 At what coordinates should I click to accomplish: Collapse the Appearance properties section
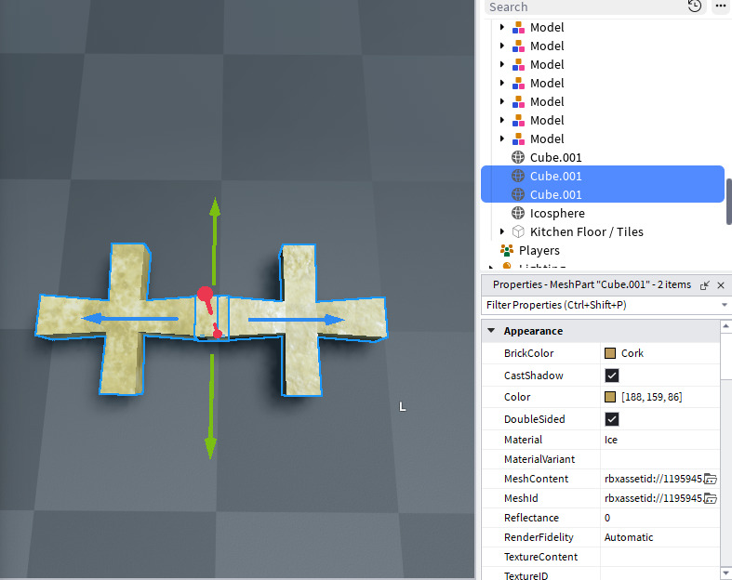click(491, 331)
